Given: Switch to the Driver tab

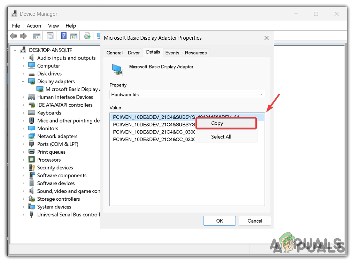Looking at the screenshot, I should click(134, 53).
